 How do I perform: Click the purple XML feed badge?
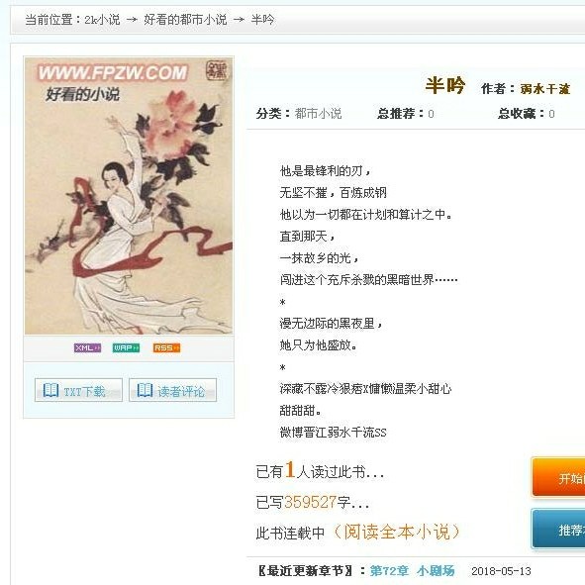(87, 348)
